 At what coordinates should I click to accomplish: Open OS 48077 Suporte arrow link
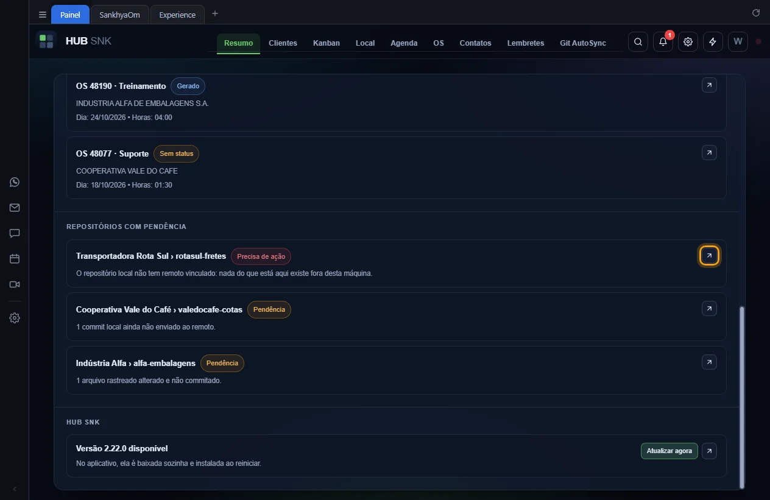click(709, 152)
